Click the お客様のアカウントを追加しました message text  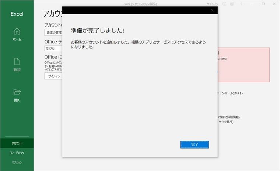tap(138, 44)
